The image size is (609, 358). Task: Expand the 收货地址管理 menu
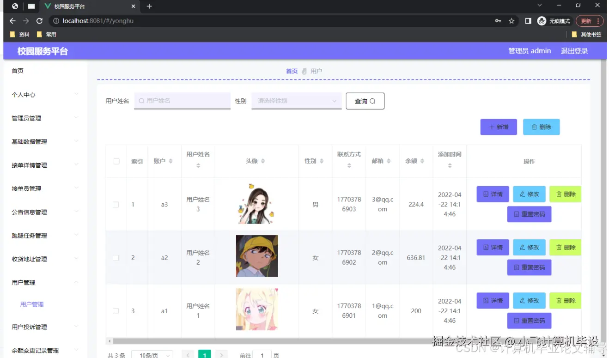(45, 259)
